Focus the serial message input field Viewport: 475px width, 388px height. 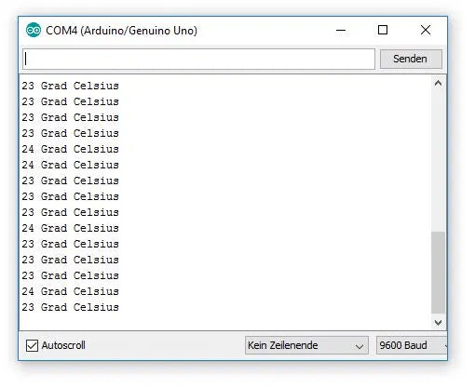(x=198, y=59)
